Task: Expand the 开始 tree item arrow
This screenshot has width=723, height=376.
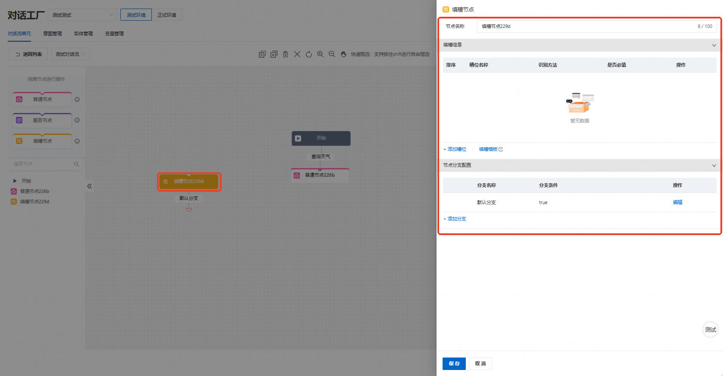Action: 15,181
